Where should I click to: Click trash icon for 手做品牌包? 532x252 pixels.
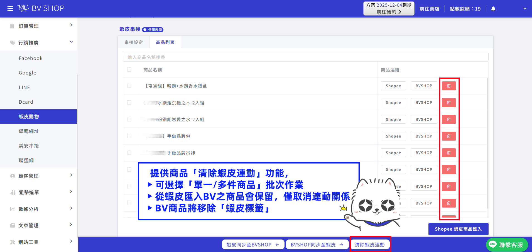pyautogui.click(x=449, y=136)
